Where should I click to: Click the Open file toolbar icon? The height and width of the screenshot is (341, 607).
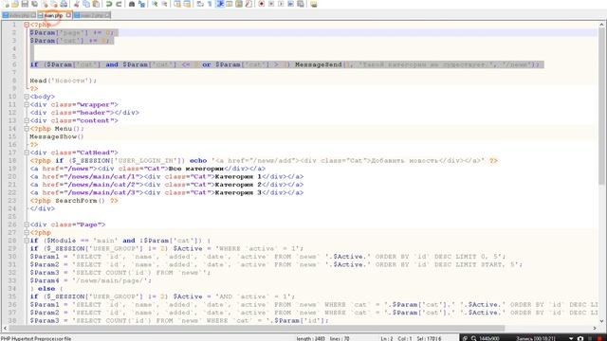(15, 4)
